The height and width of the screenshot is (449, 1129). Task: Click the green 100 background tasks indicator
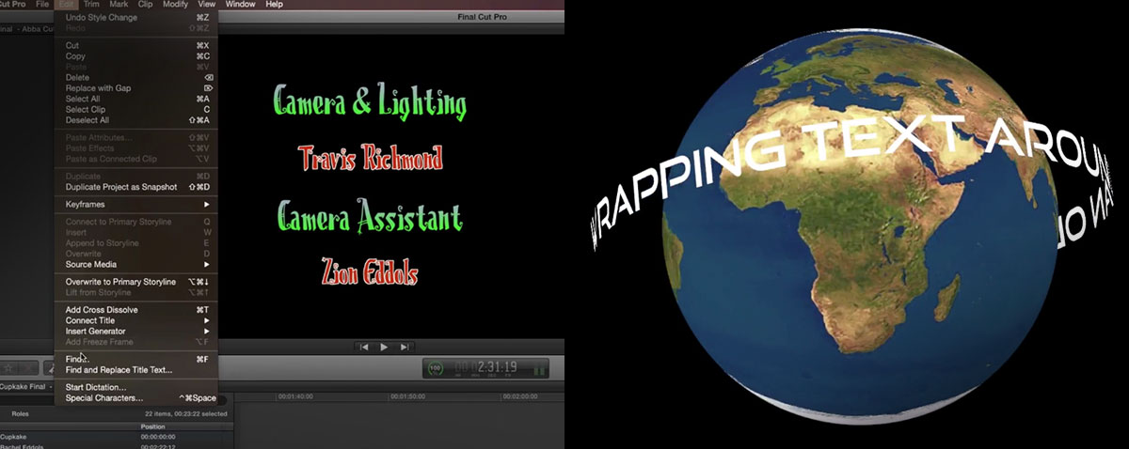pyautogui.click(x=435, y=368)
